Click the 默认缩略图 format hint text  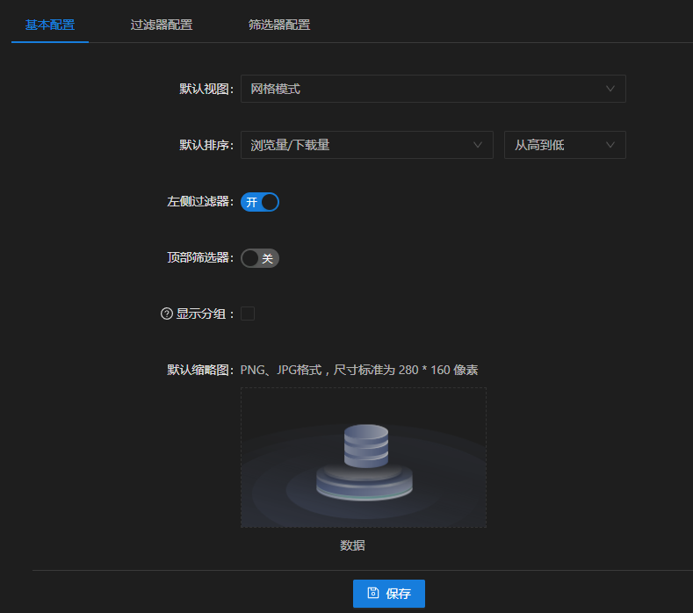359,370
